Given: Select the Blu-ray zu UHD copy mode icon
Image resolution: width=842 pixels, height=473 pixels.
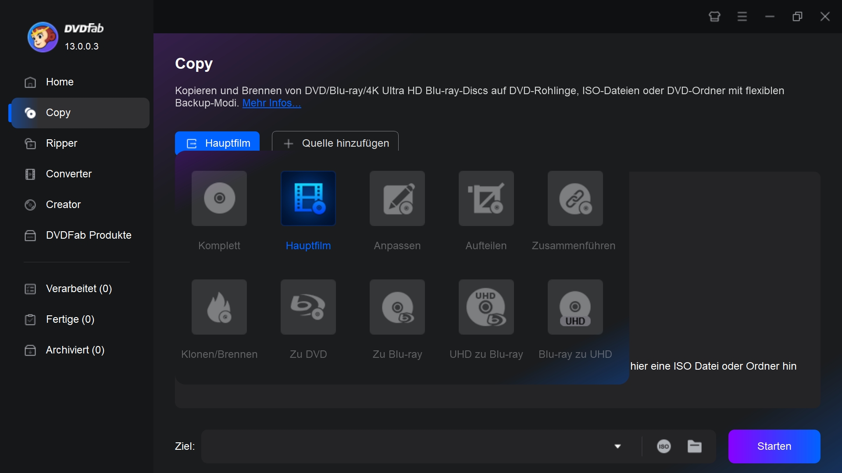Looking at the screenshot, I should coord(574,307).
